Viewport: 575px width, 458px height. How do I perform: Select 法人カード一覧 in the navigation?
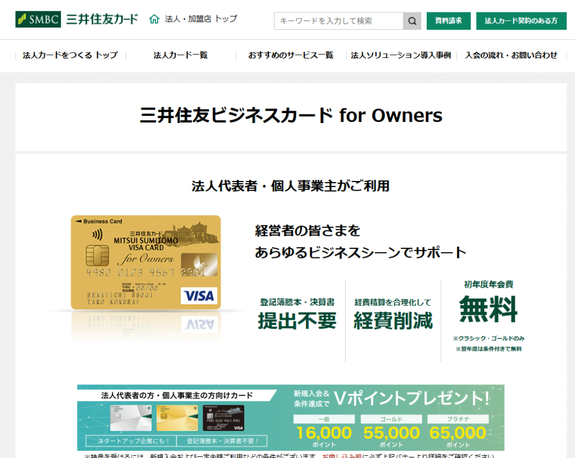(x=180, y=55)
